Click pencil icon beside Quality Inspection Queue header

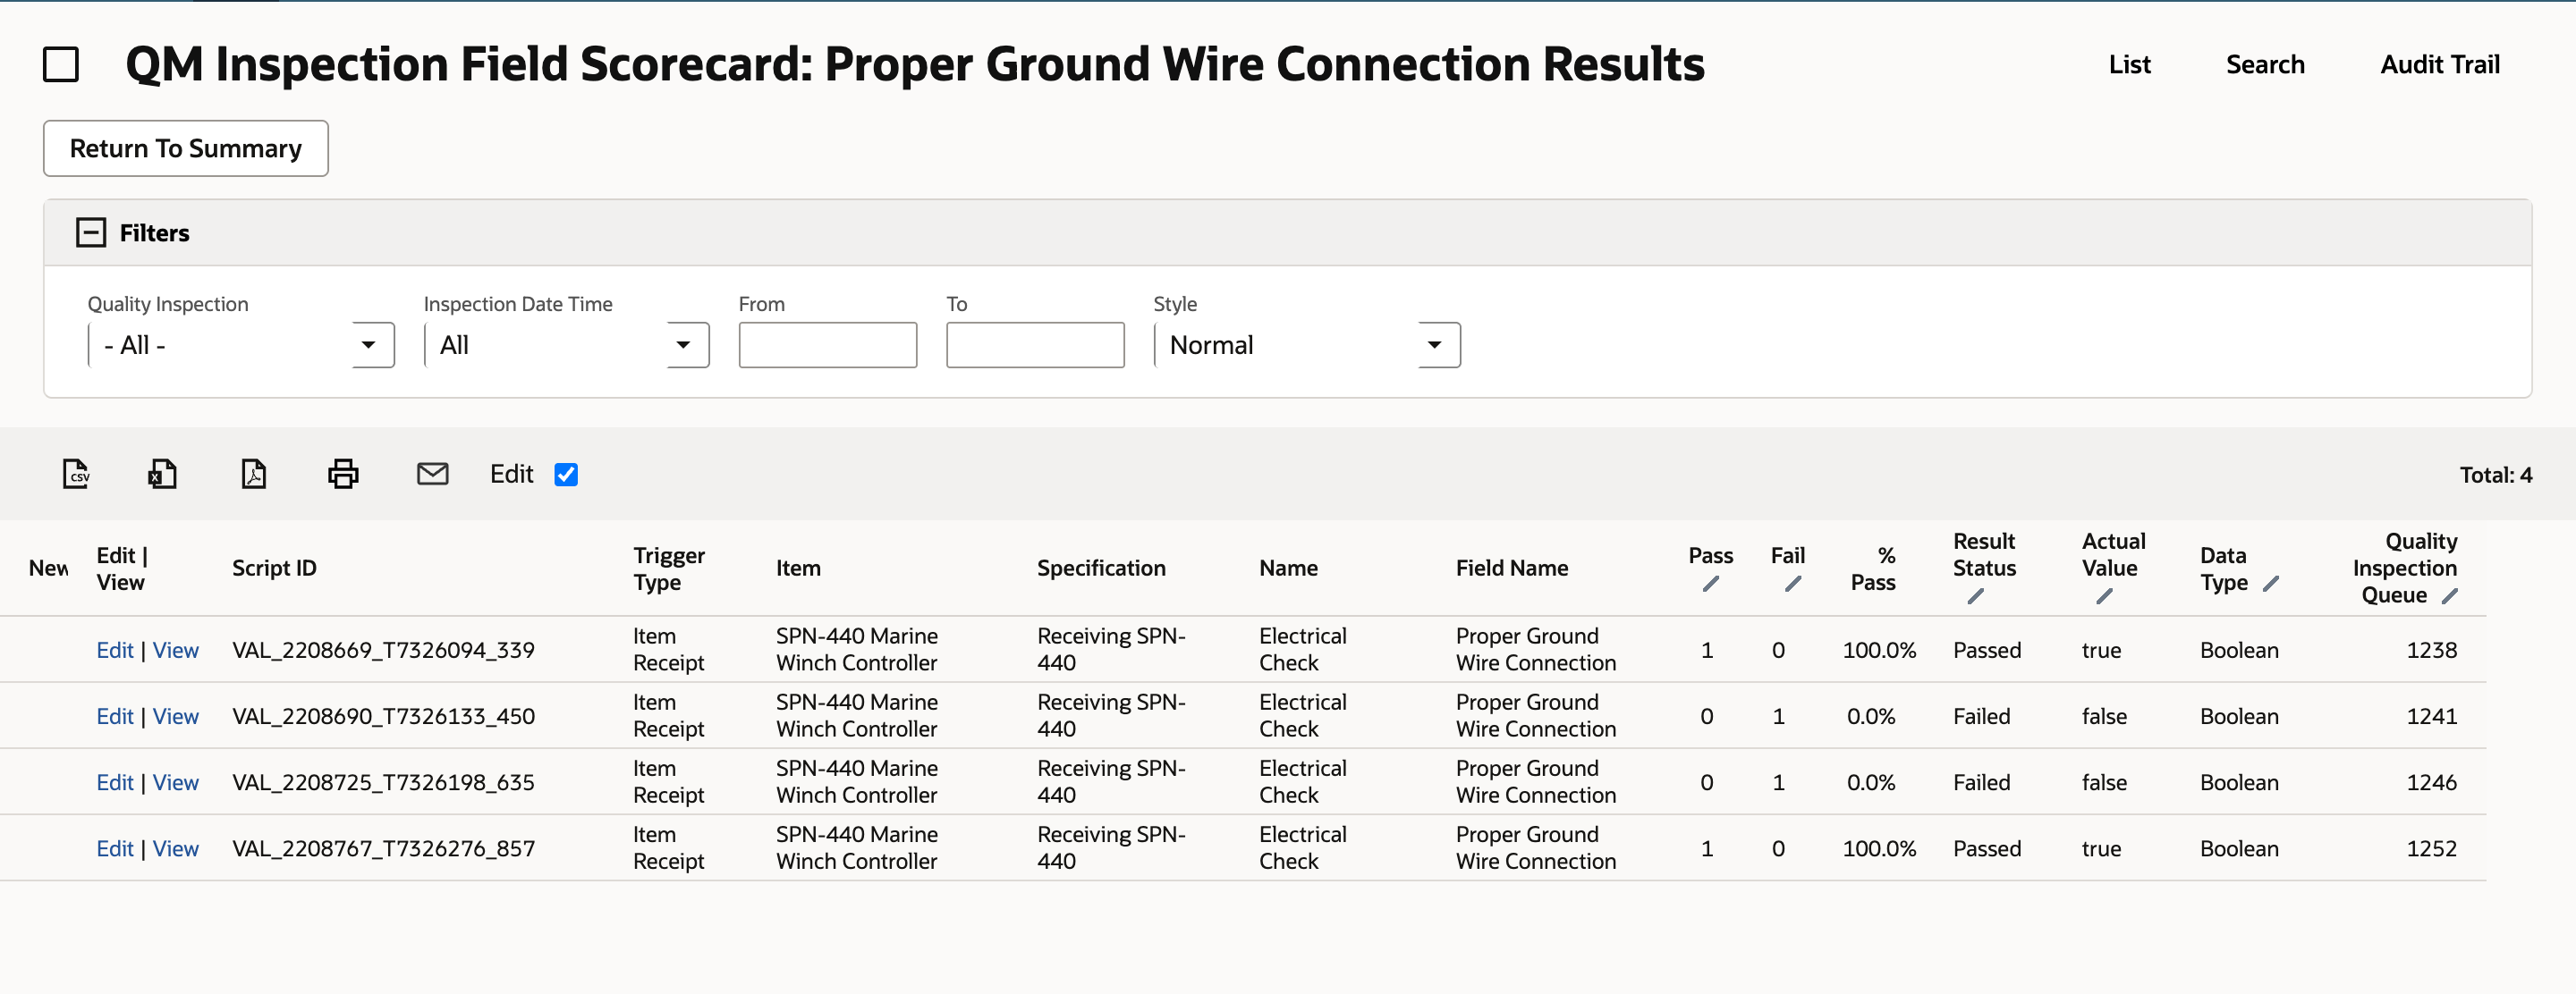(2449, 596)
